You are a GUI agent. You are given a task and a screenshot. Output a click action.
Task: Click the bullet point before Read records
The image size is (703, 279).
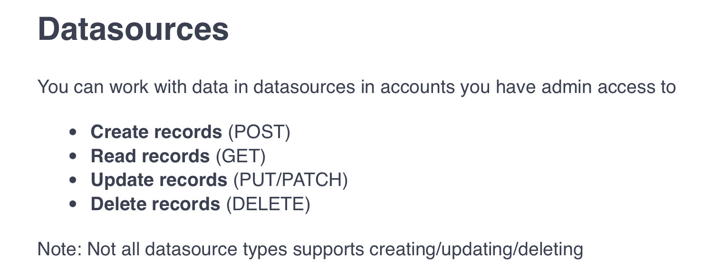pos(73,157)
